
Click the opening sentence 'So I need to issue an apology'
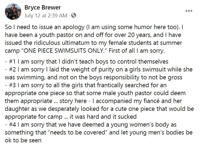[45, 27]
